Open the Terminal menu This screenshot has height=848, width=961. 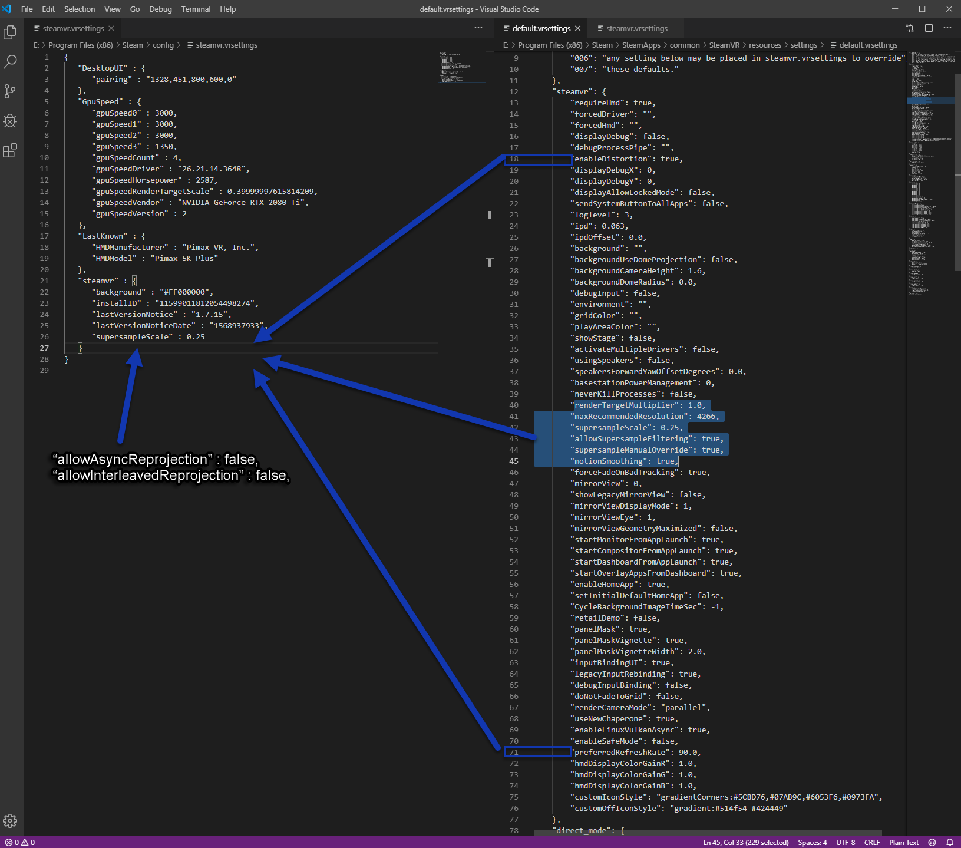pos(196,9)
